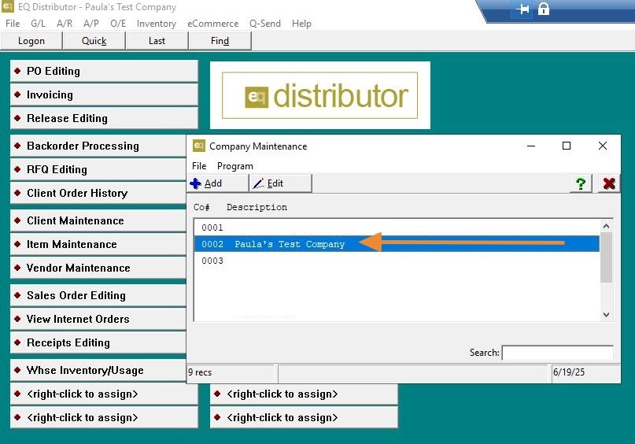
Task: Select the 0002 Paula's Test Company row
Action: 397,244
